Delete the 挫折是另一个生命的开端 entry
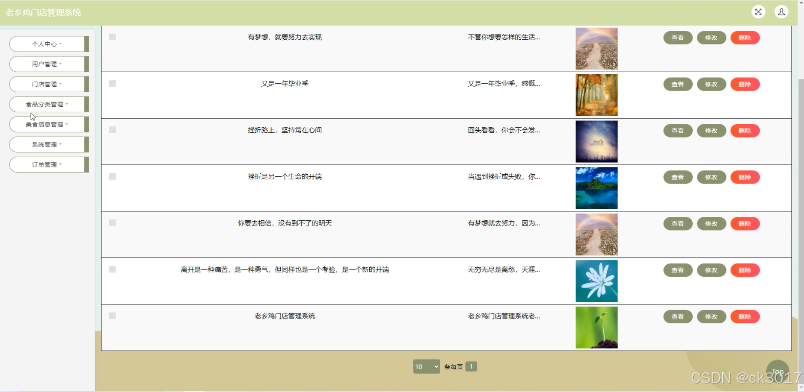This screenshot has height=392, width=804. coord(745,177)
